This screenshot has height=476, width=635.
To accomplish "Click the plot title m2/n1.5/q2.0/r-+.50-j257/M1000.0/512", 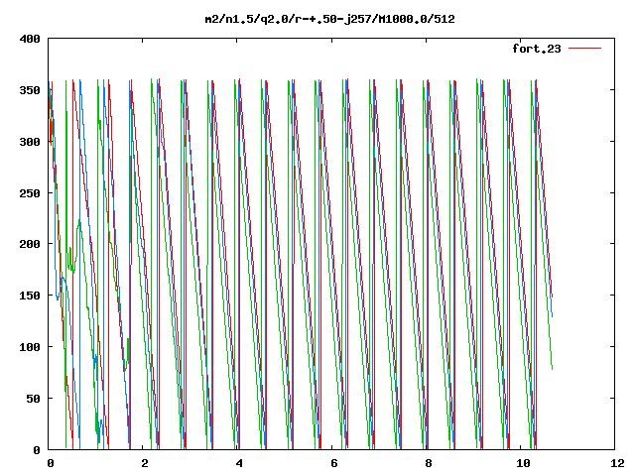I will [329, 19].
